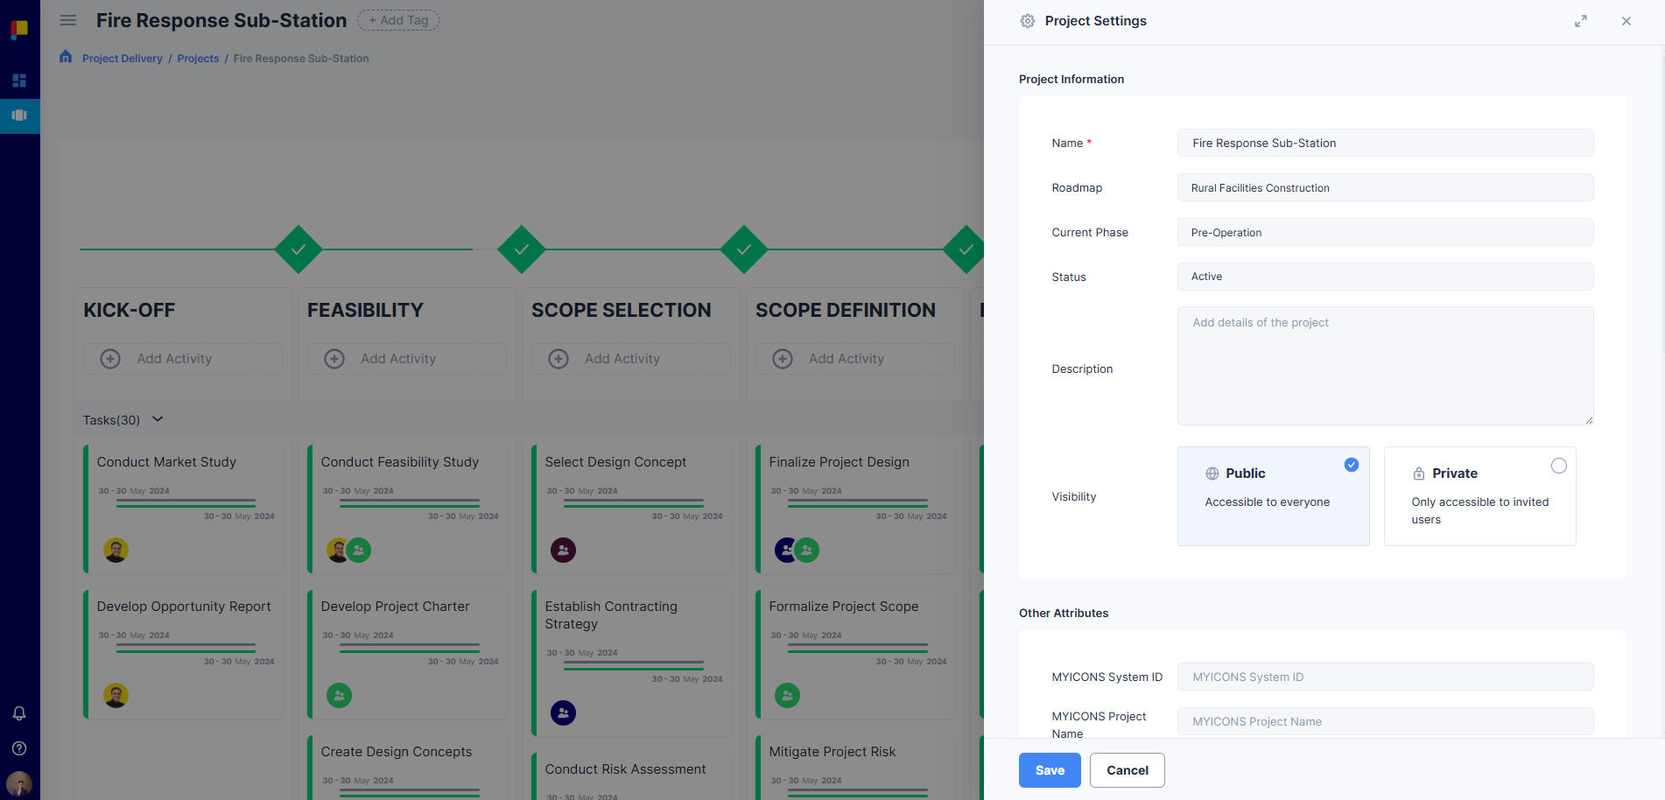The height and width of the screenshot is (800, 1665).
Task: Click the home icon in breadcrumb
Action: click(66, 58)
